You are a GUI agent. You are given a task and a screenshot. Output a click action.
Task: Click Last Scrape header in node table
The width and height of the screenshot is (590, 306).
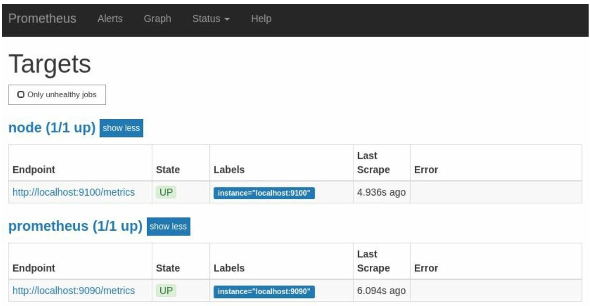373,163
